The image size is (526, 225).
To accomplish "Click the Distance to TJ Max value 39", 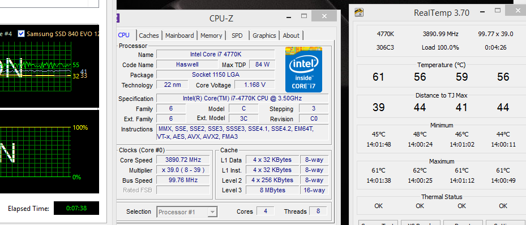I will (378, 107).
